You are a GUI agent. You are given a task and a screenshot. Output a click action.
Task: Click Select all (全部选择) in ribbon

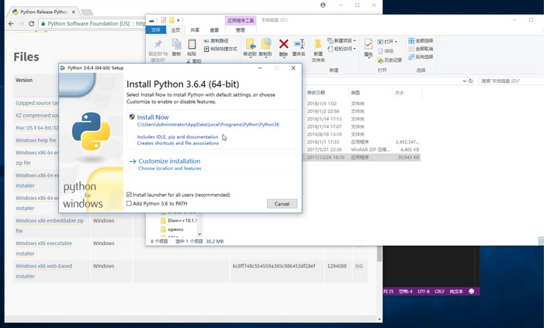(x=421, y=41)
